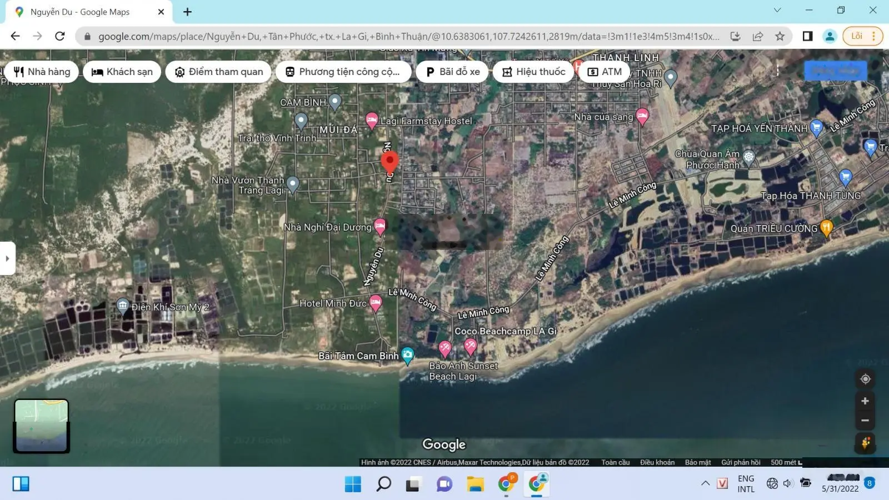Select the Nhà Vườn Thanh Tráng Lagi pin
This screenshot has height=500, width=889.
(x=293, y=184)
